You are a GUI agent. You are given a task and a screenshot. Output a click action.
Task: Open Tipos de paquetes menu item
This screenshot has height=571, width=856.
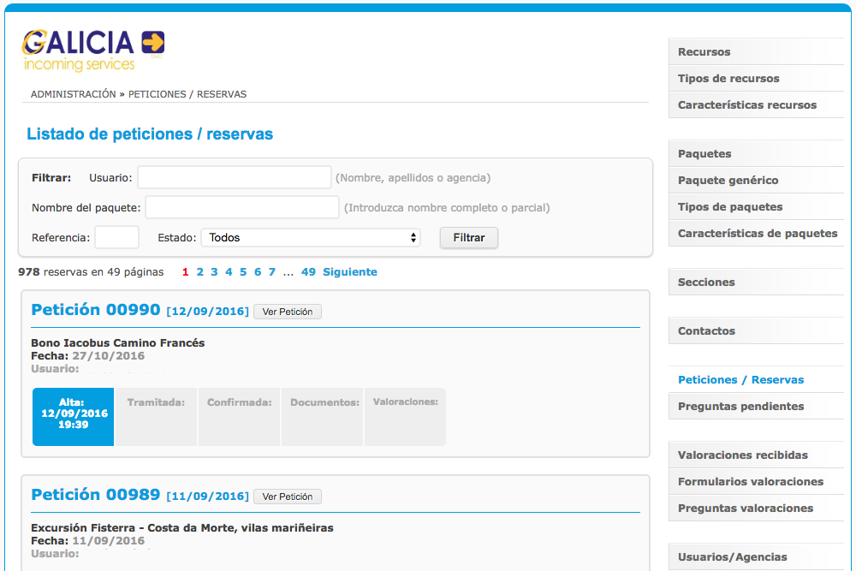point(756,207)
